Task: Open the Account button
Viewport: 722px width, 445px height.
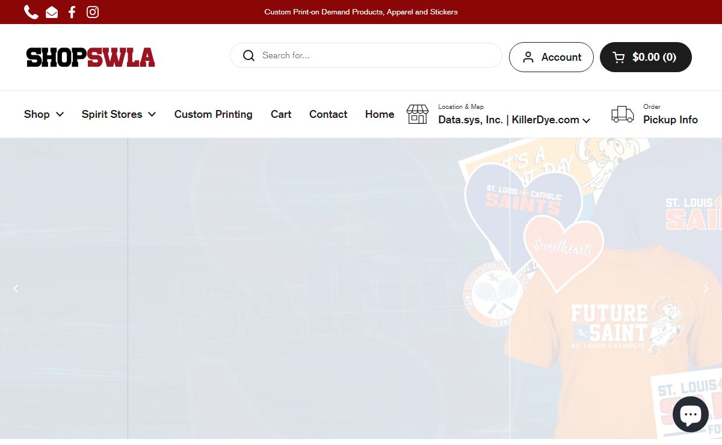Action: click(x=551, y=57)
